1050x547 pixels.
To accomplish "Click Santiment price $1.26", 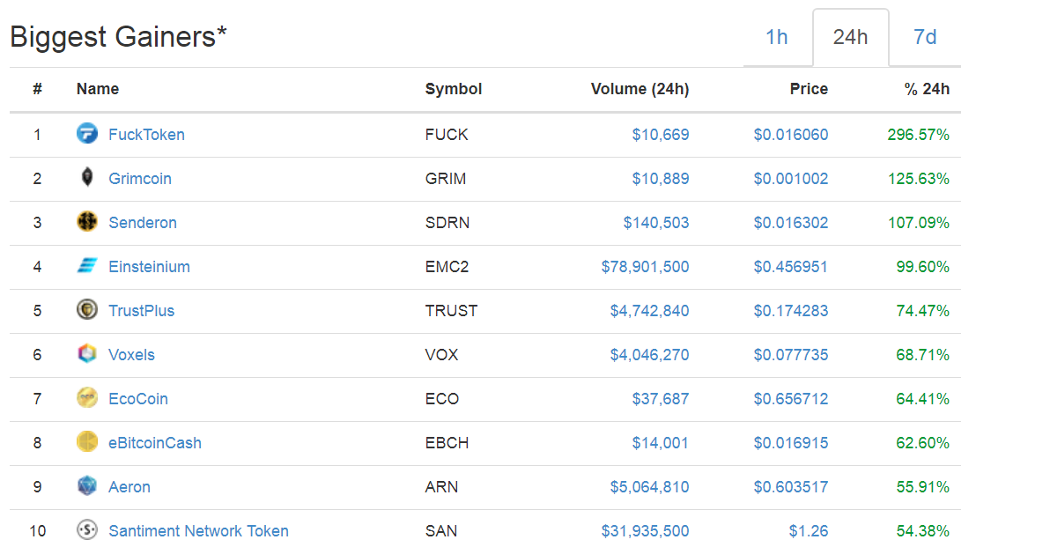I will click(x=809, y=531).
